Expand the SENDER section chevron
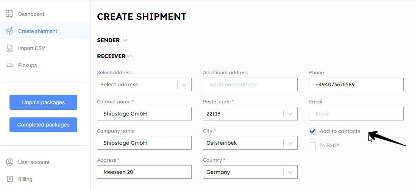 (125, 41)
